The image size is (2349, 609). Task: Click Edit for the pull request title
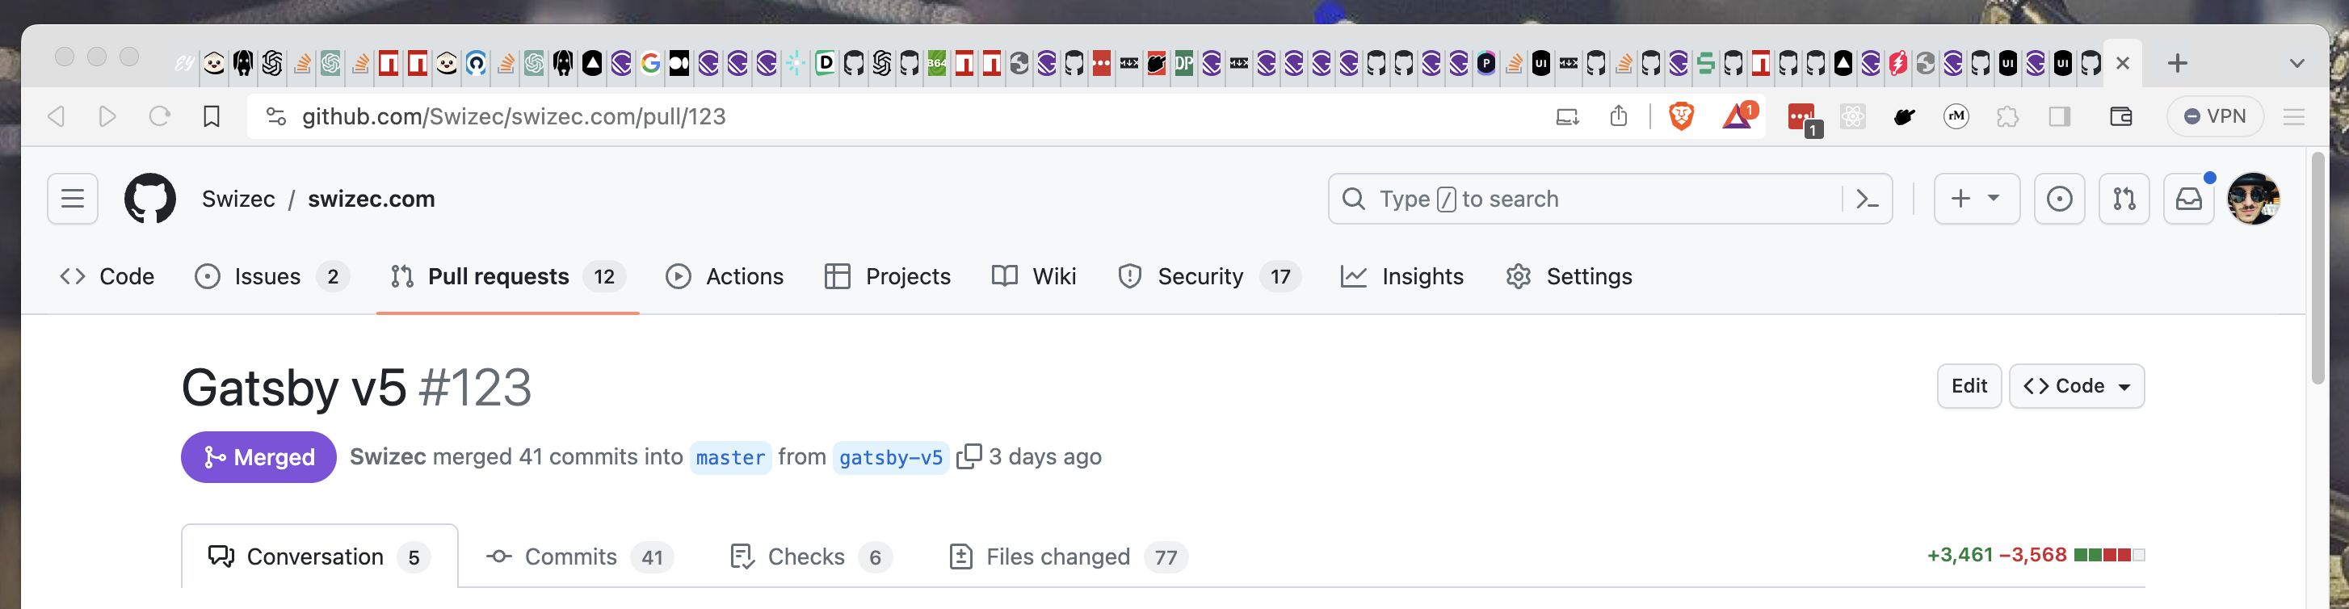pyautogui.click(x=1969, y=385)
